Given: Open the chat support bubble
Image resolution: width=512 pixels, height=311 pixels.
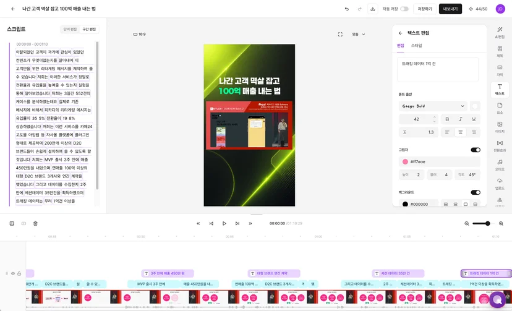Looking at the screenshot, I should point(497,299).
